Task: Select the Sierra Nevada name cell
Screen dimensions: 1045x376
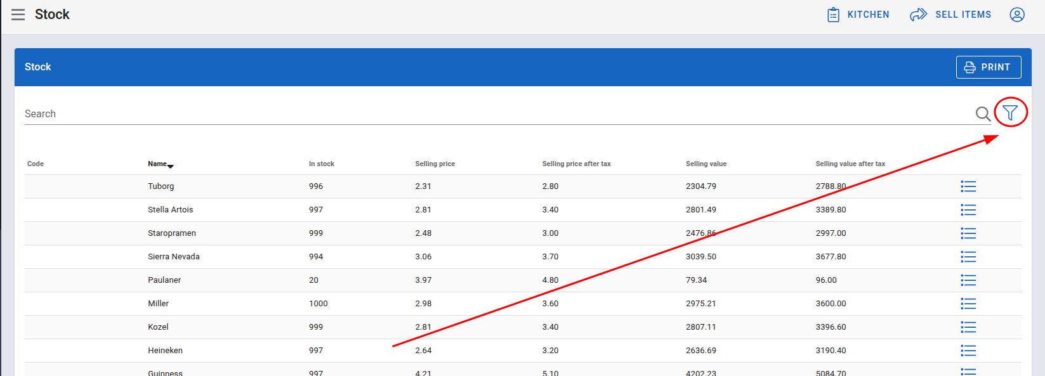Action: 174,257
